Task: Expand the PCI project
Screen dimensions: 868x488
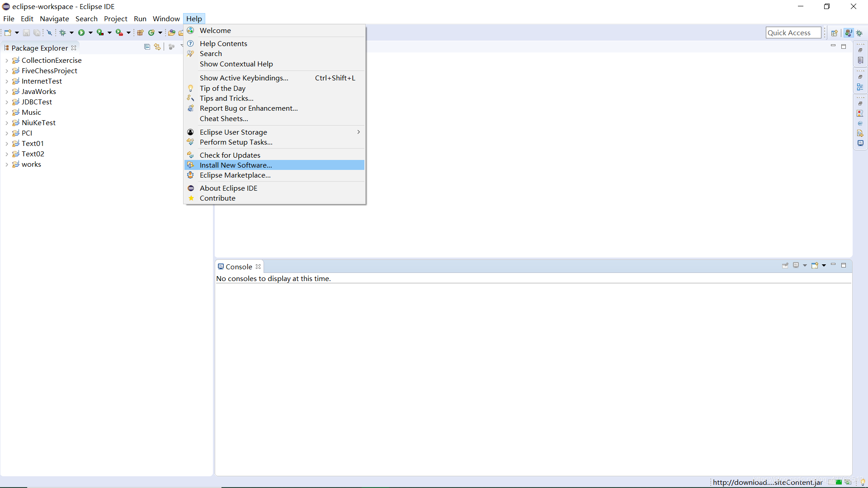Action: (7, 133)
